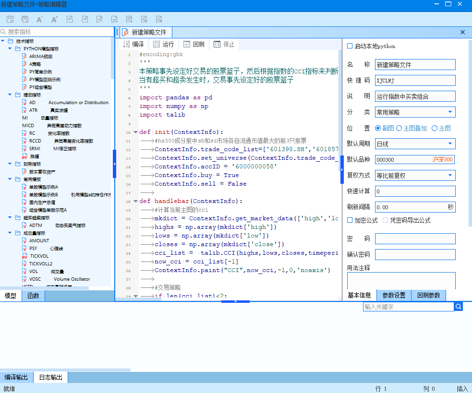The height and width of the screenshot is (393, 472).
Task: Collapse the right properties panel with handle
Action: coord(342,169)
